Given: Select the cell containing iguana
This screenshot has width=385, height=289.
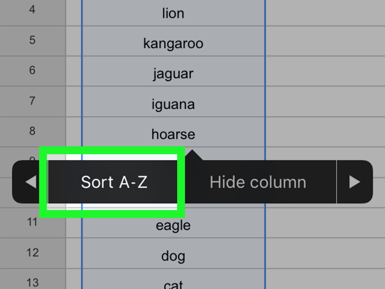Looking at the screenshot, I should 173,104.
